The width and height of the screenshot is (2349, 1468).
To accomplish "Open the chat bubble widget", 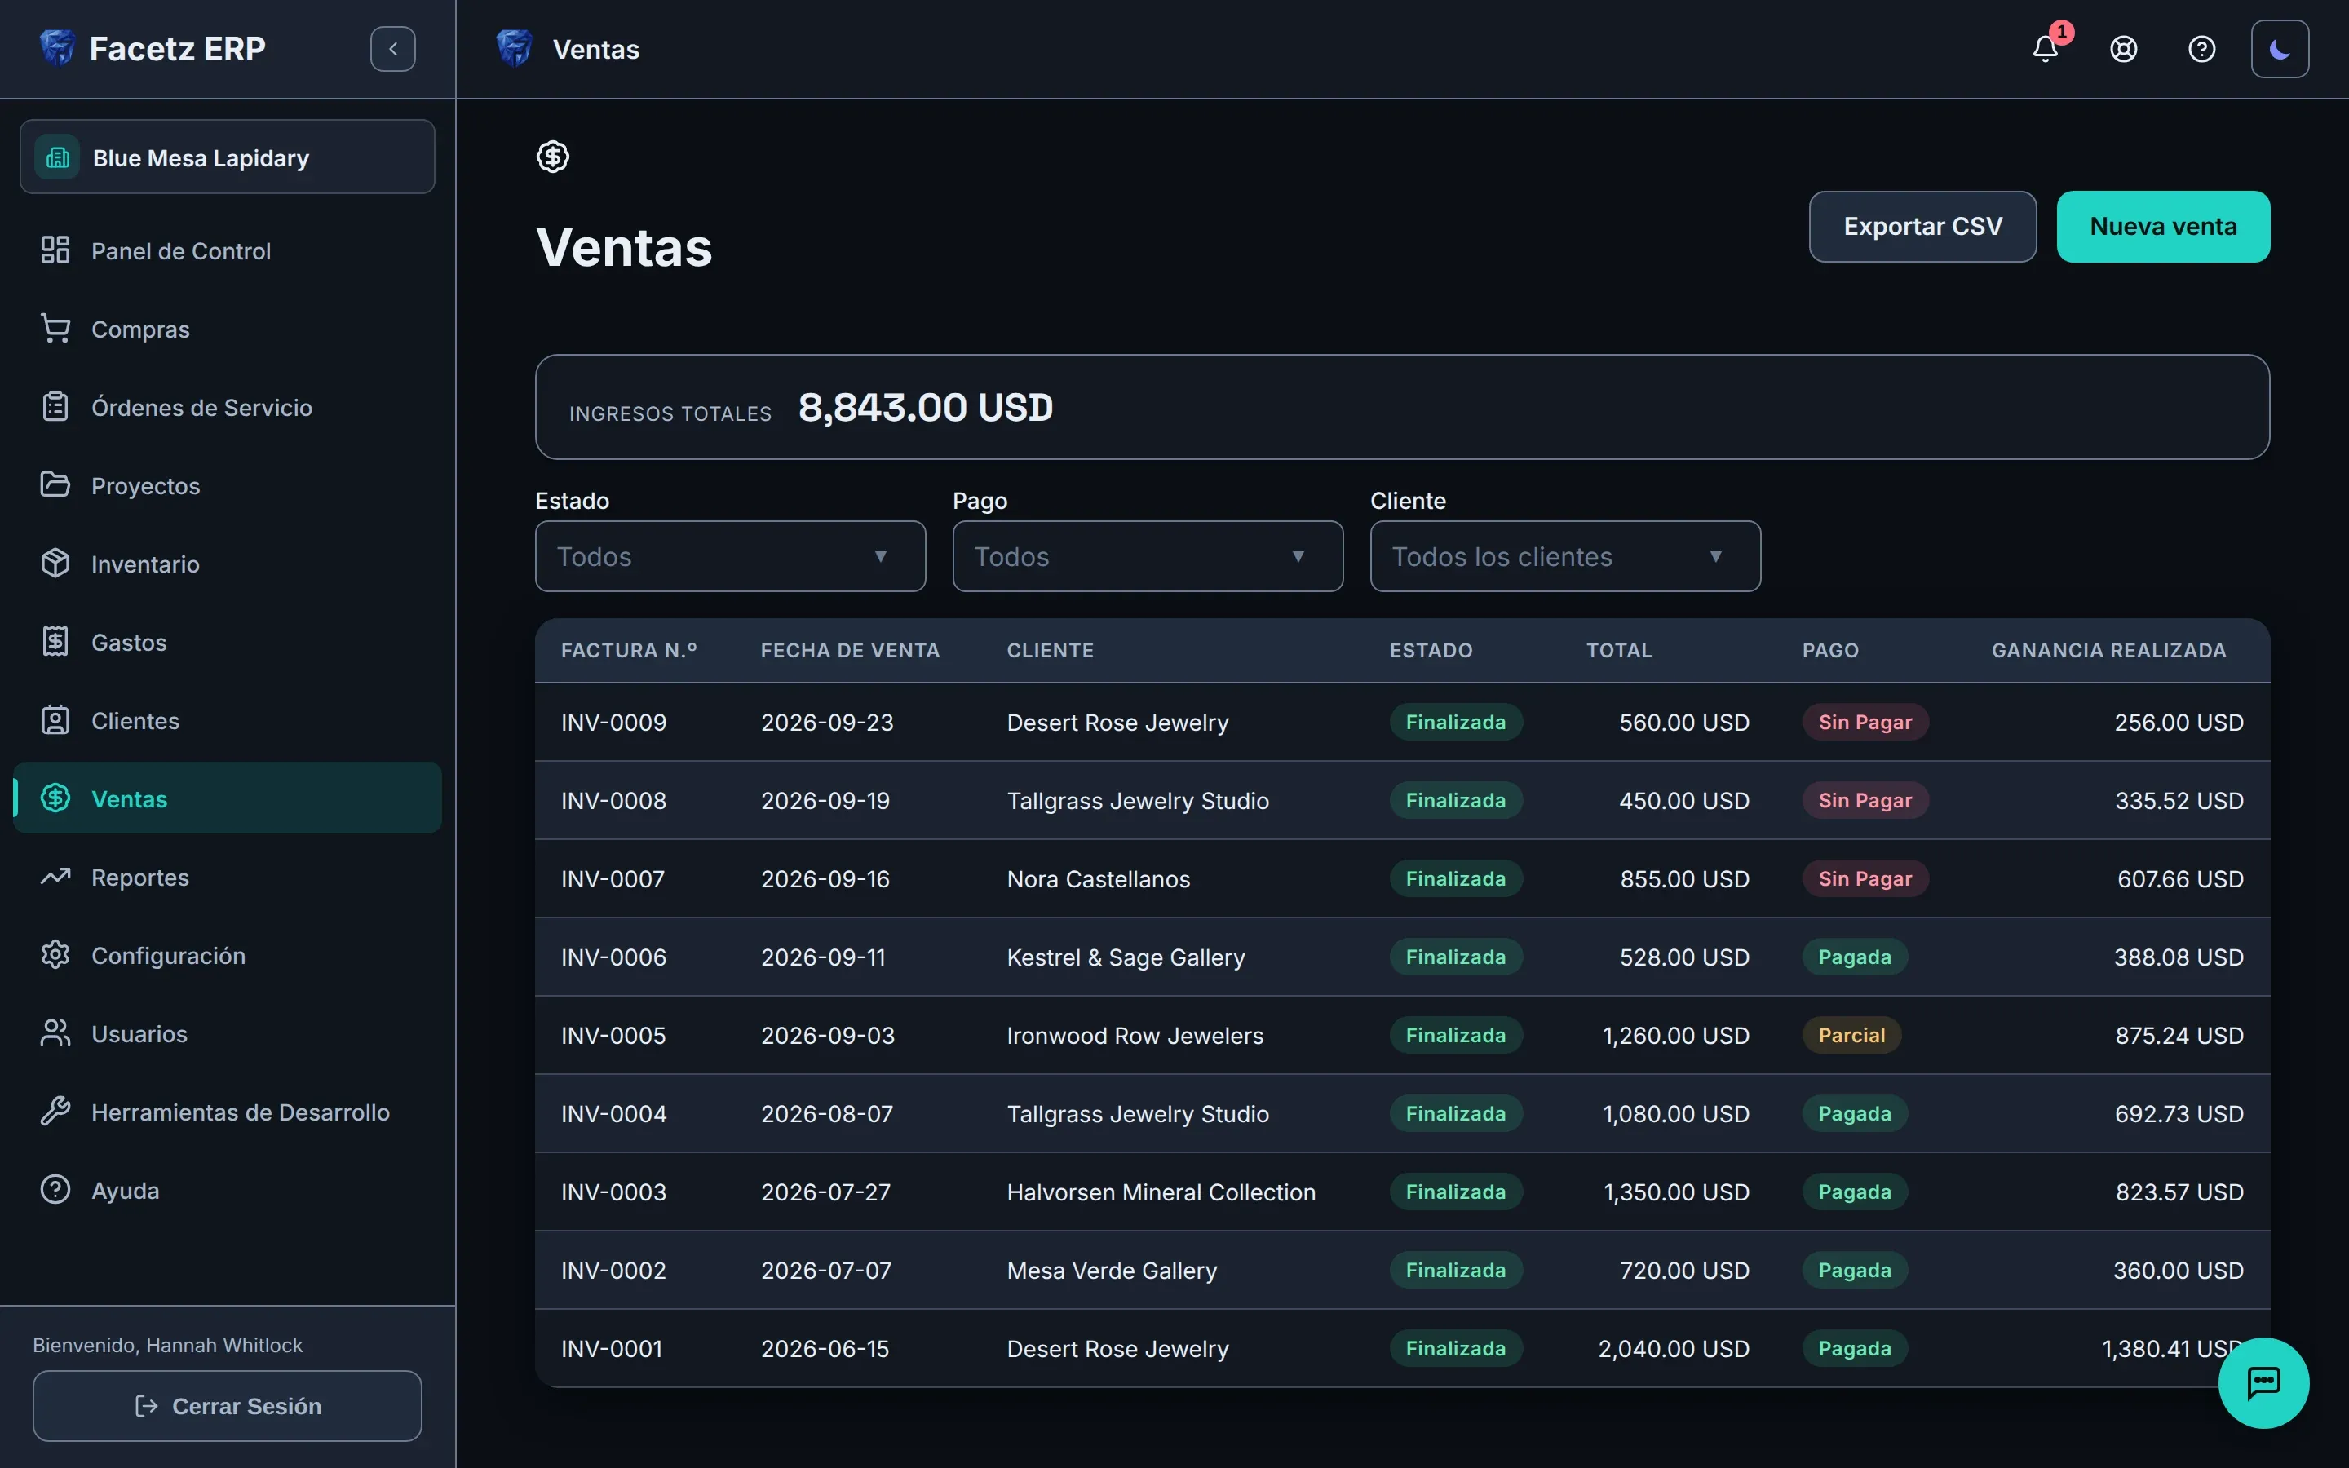I will [x=2263, y=1382].
